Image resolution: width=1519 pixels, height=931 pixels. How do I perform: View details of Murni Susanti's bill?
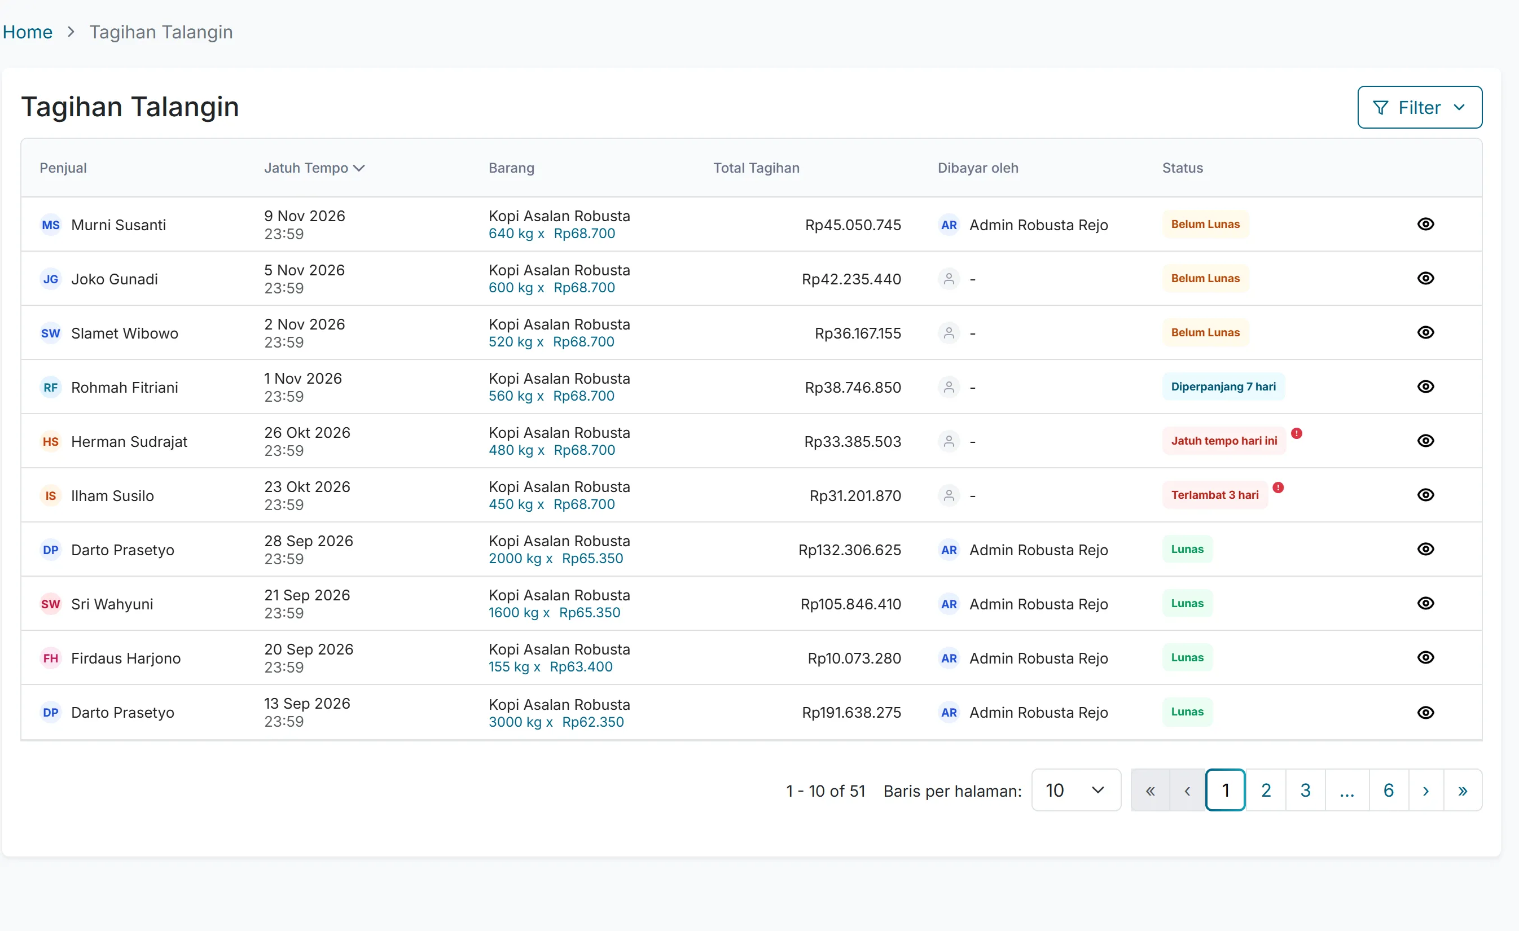pyautogui.click(x=1425, y=225)
